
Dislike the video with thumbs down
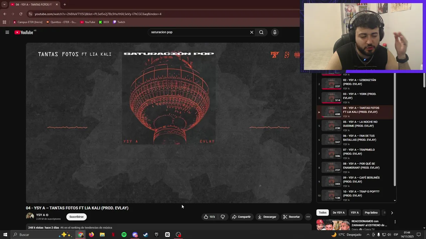(223, 217)
